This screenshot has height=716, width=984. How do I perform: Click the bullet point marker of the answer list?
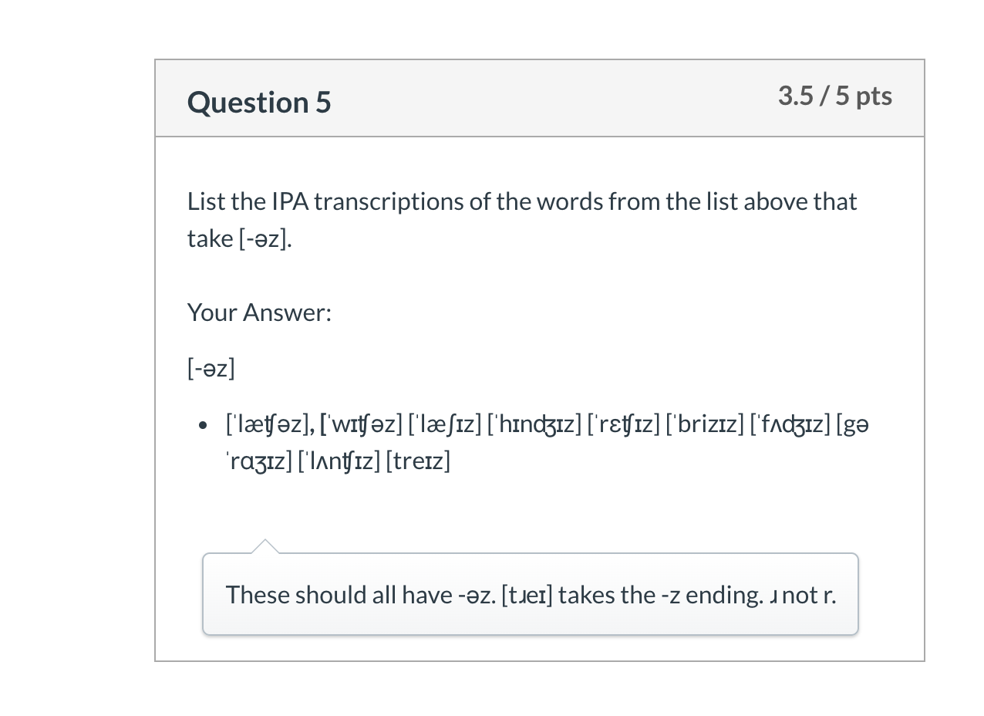(203, 425)
